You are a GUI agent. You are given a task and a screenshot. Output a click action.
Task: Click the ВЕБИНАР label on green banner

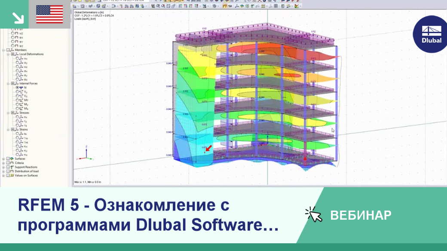coord(361,215)
